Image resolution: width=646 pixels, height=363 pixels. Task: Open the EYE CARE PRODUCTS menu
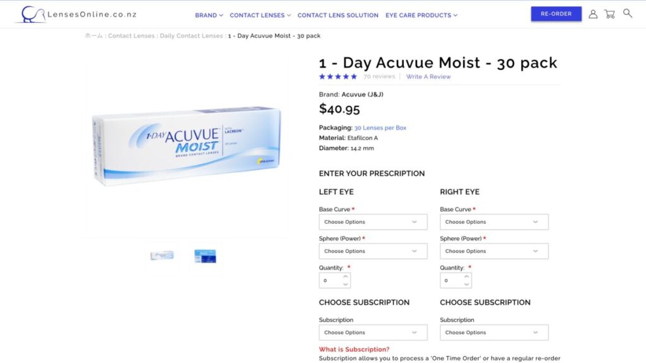click(421, 14)
